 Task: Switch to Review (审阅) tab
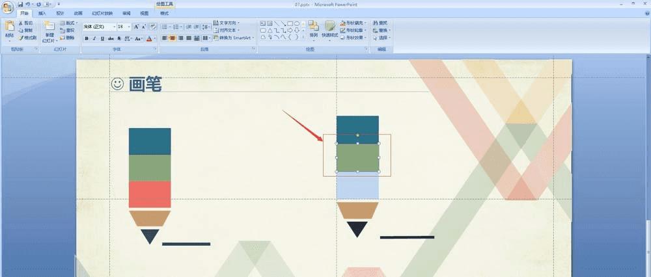(127, 13)
